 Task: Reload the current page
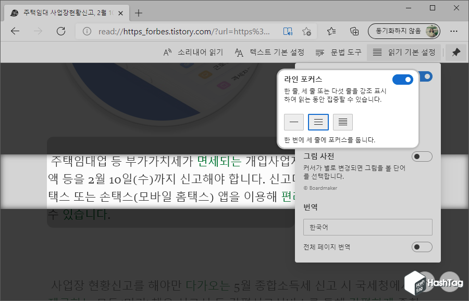click(61, 31)
